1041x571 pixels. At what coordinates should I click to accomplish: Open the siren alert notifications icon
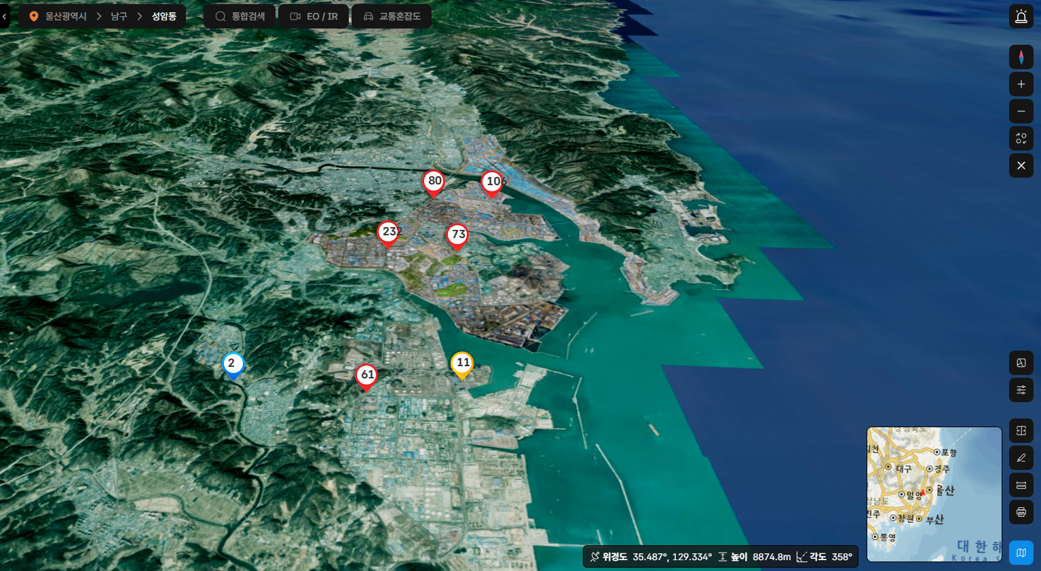point(1021,16)
